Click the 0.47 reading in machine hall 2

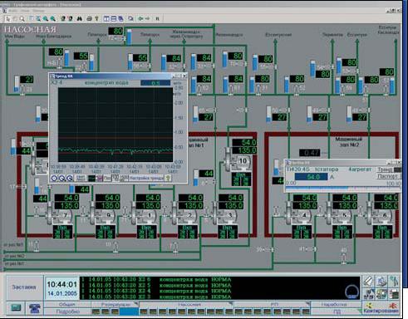coord(310,153)
